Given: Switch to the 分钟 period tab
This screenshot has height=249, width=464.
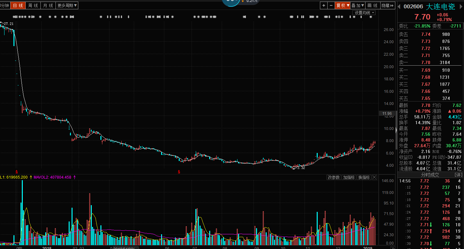Looking at the screenshot, I should click(5, 5).
